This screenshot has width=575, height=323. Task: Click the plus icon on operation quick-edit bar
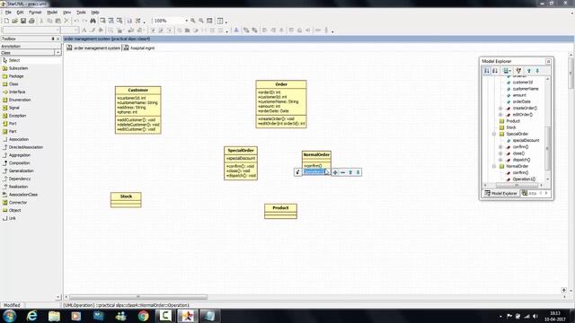coord(335,172)
